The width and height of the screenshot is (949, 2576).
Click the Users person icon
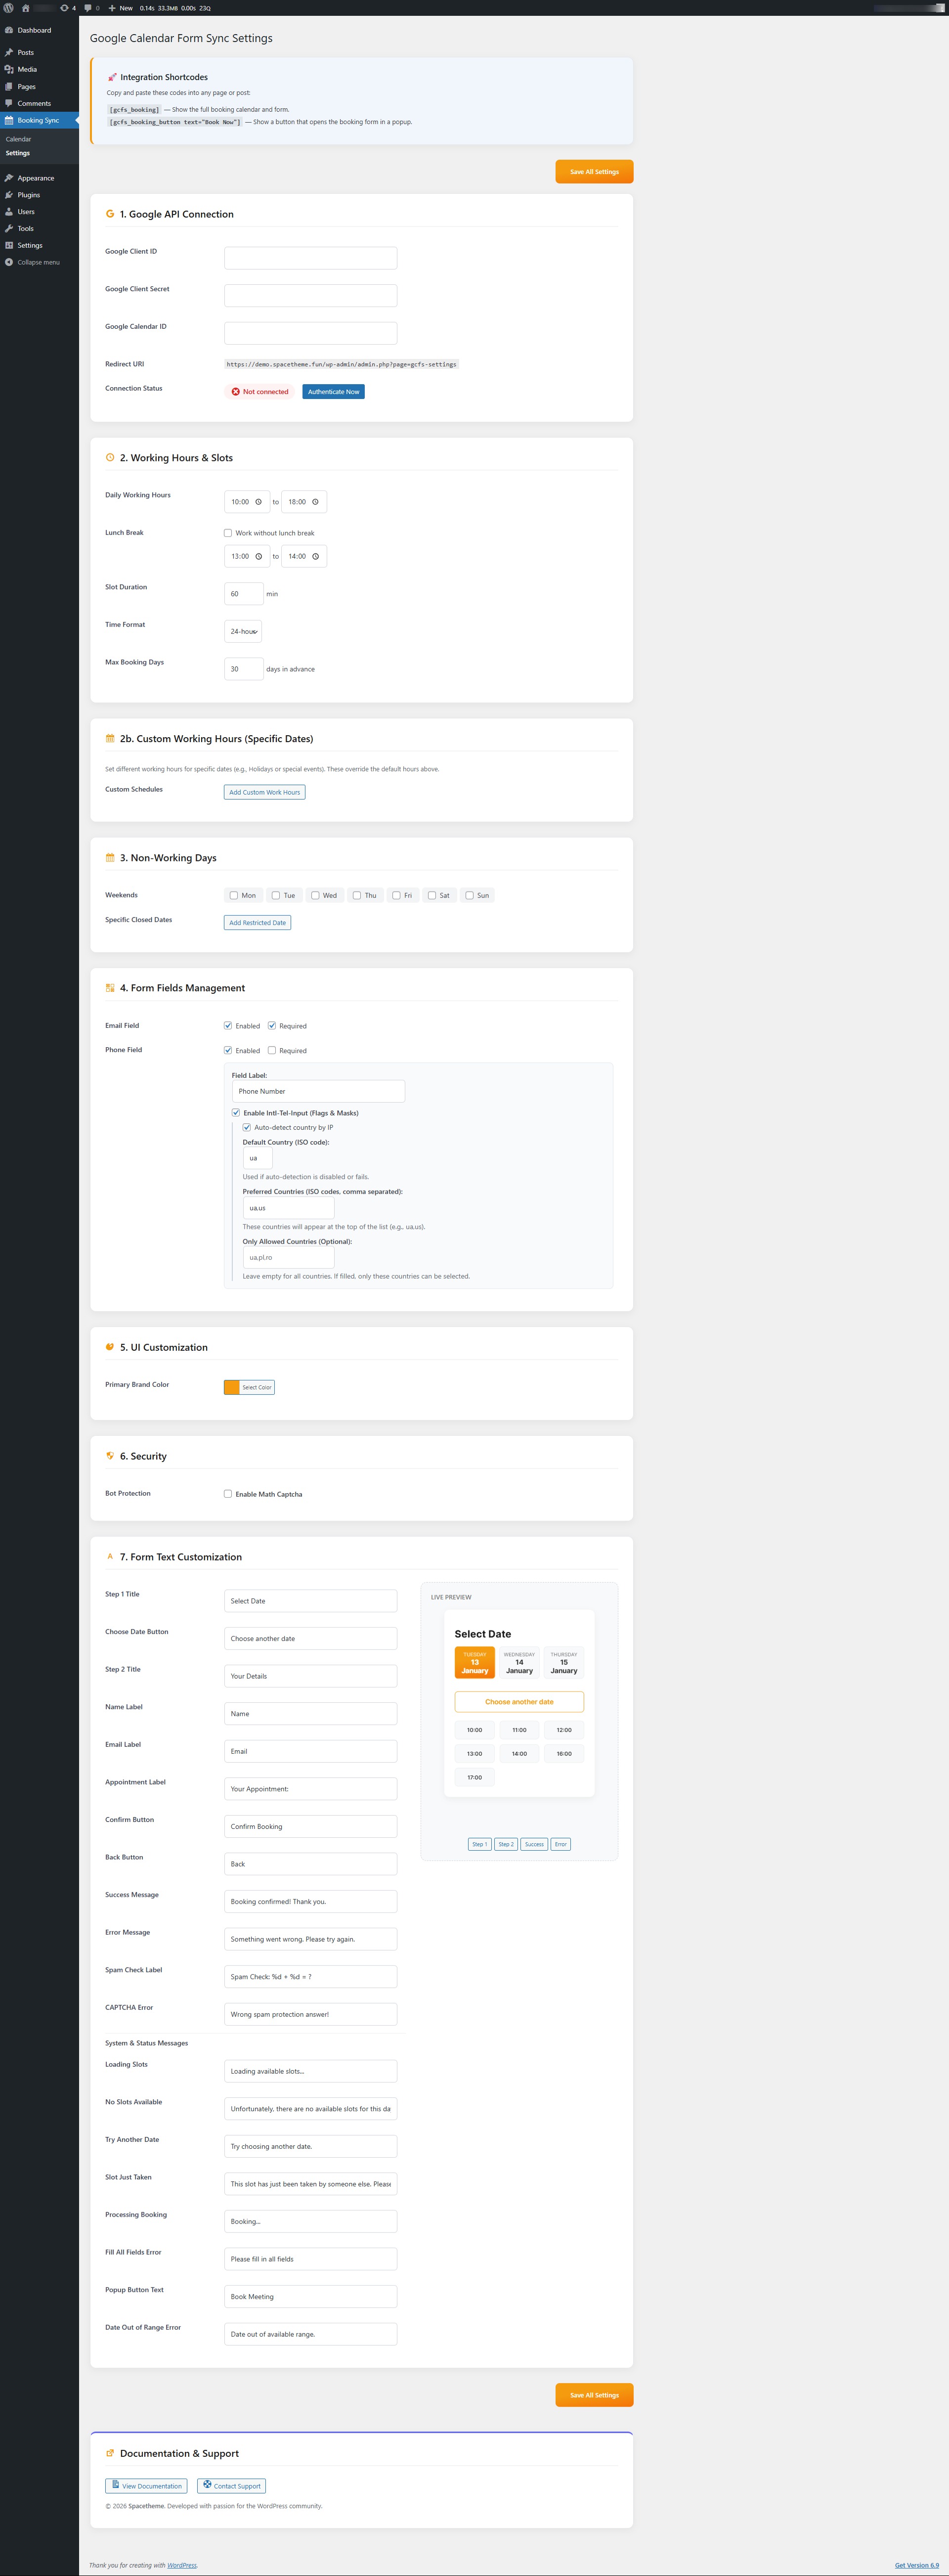tap(9, 211)
